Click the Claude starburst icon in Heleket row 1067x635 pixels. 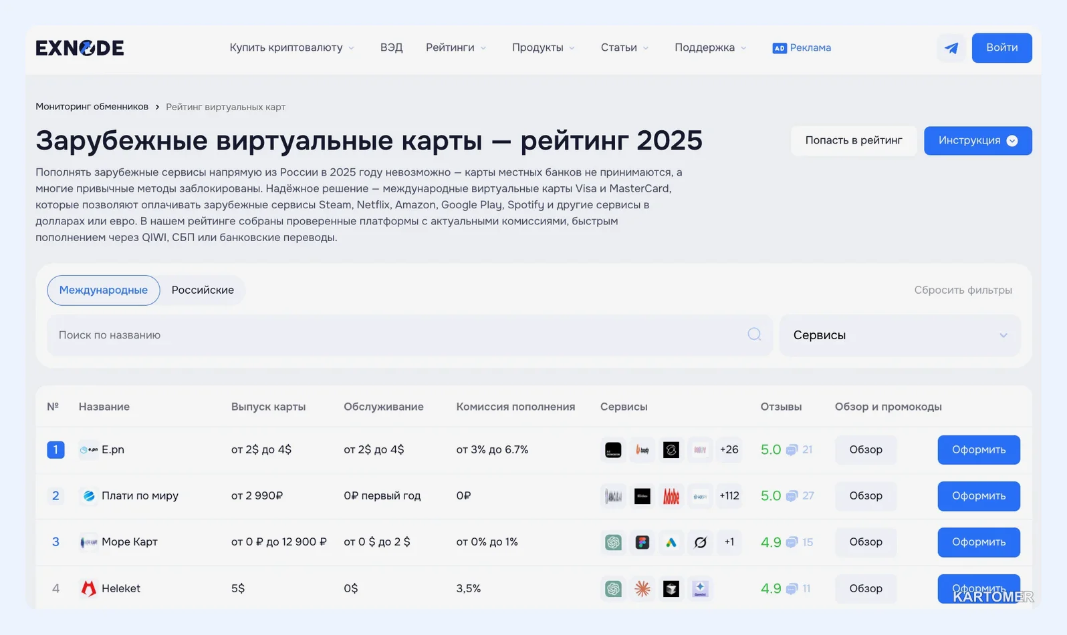(642, 588)
